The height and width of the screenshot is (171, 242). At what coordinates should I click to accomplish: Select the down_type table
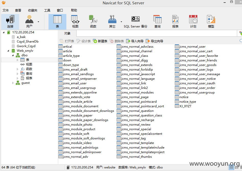point(71,65)
